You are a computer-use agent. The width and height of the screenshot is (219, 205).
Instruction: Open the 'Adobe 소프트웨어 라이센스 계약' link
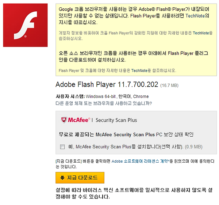[140, 161]
